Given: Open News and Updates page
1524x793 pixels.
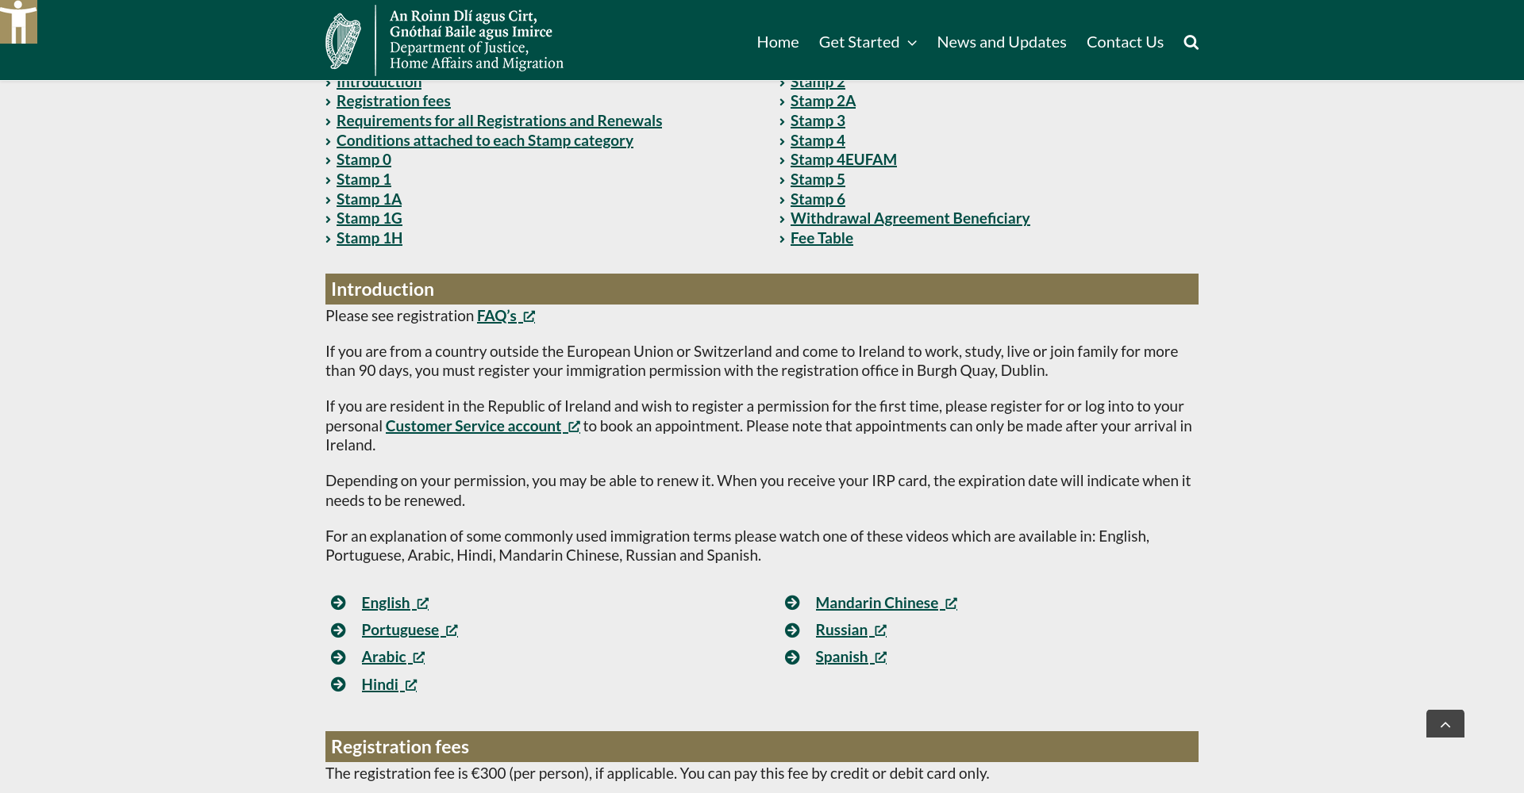Looking at the screenshot, I should pyautogui.click(x=1001, y=42).
